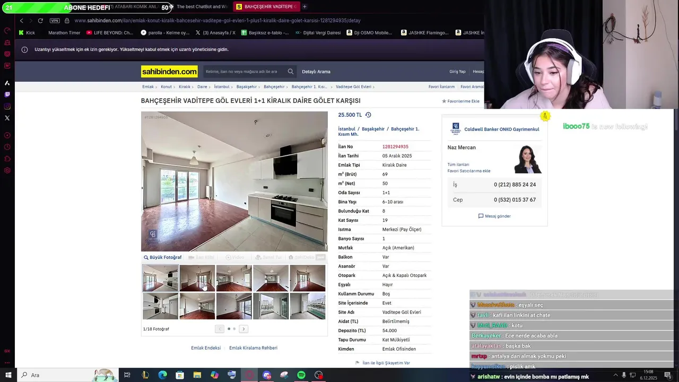Open parolla Kelime oyunu bookmark
Viewport: 679px width, 382px height.
[165, 32]
